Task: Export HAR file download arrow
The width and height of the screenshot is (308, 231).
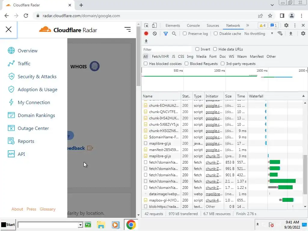Action: point(146,41)
